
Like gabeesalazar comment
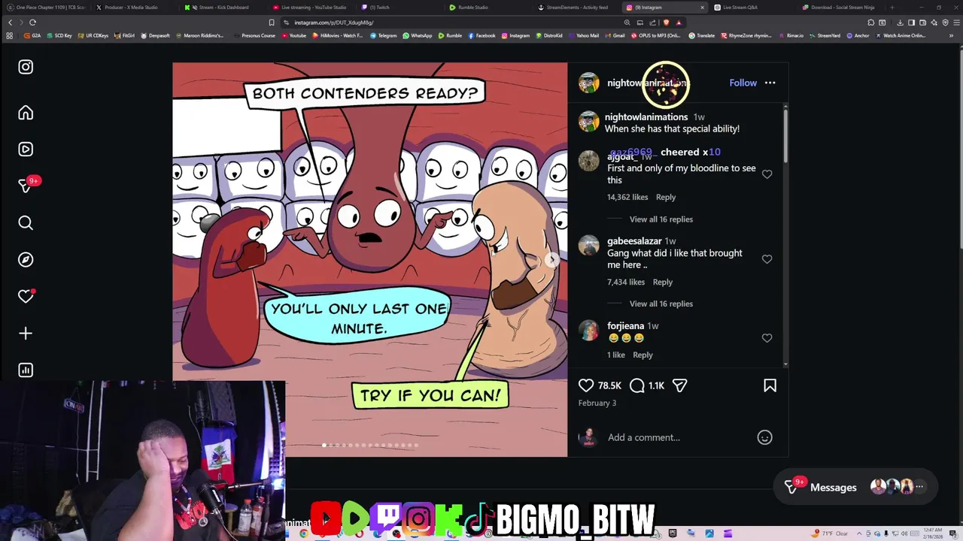(x=767, y=259)
